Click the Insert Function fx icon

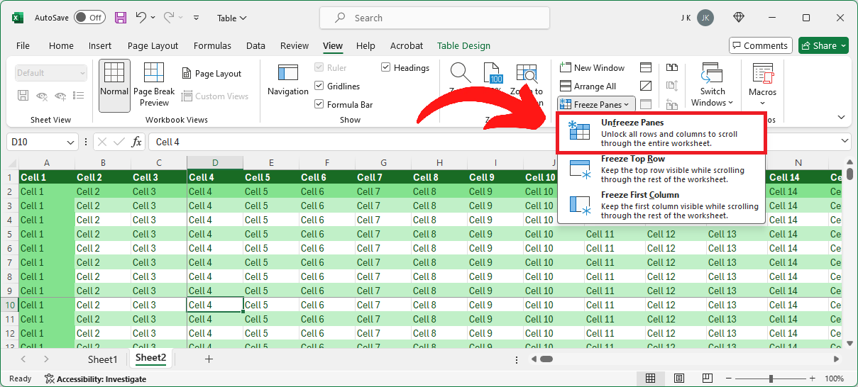137,142
